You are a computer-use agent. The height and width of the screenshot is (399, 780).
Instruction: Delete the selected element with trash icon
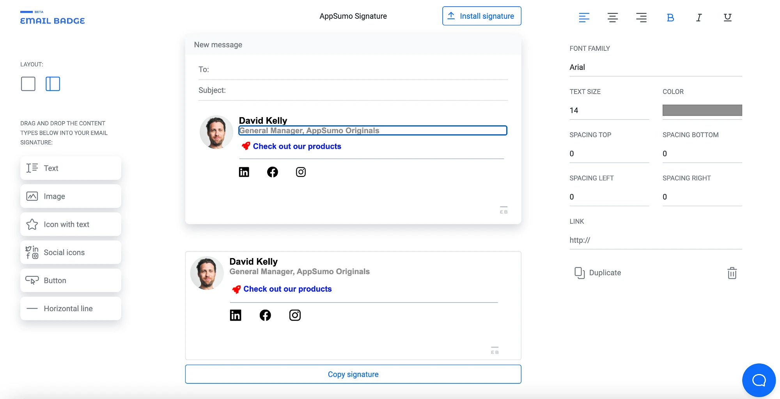coord(732,273)
